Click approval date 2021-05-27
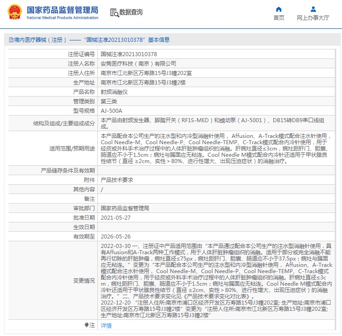This screenshot has height=336, width=342. click(x=116, y=218)
